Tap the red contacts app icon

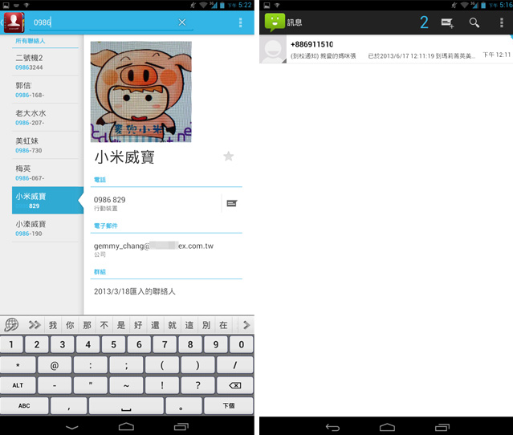pyautogui.click(x=14, y=22)
